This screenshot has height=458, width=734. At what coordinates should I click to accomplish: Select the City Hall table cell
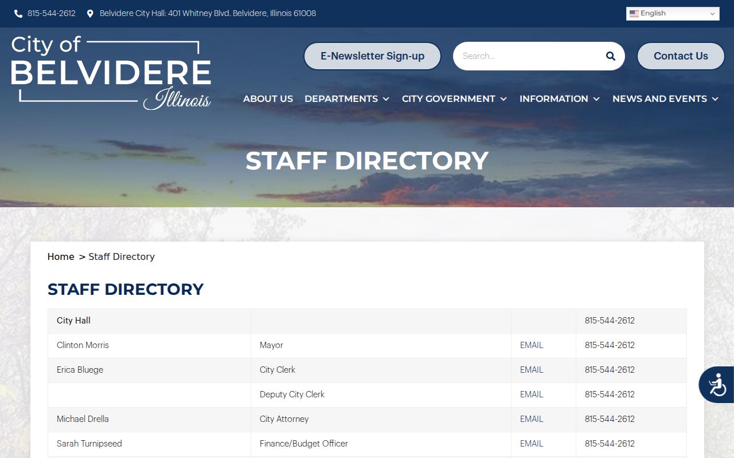coord(149,321)
